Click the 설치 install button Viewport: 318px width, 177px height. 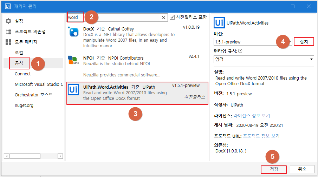coord(304,42)
